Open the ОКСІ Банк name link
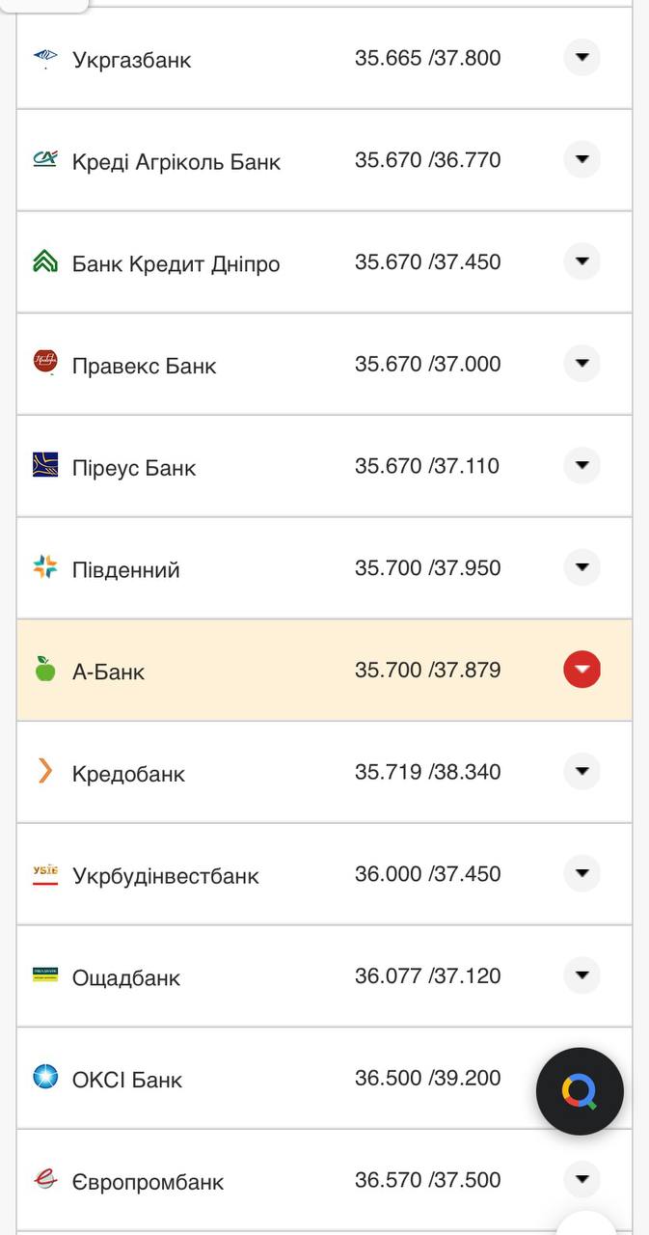The width and height of the screenshot is (649, 1235). (x=127, y=1080)
